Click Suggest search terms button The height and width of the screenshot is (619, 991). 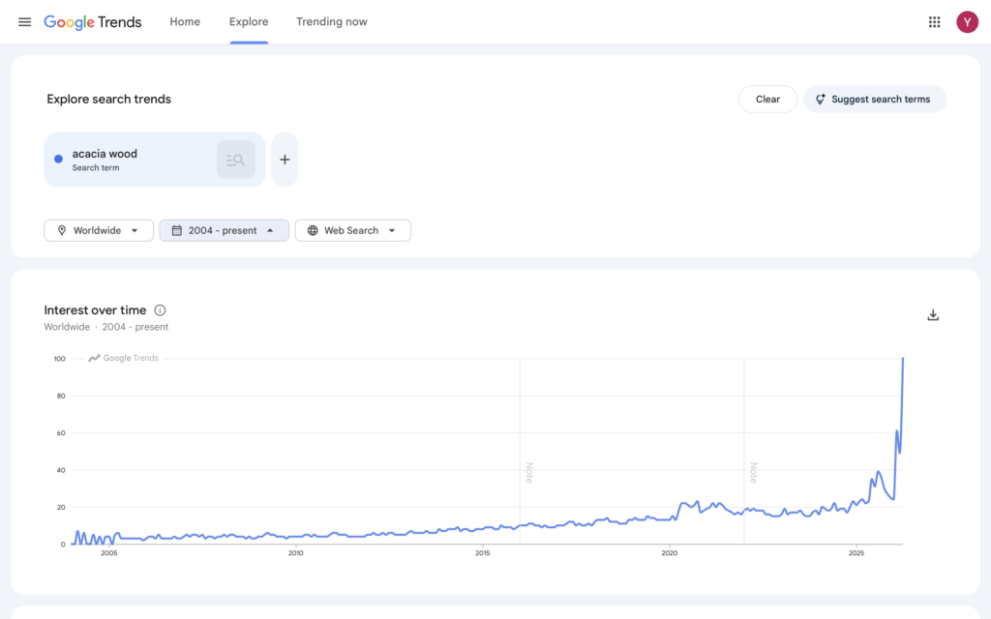point(874,99)
